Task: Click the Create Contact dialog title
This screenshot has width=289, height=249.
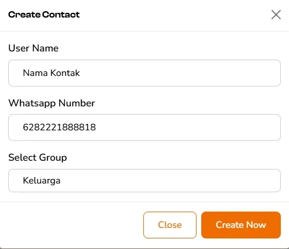Action: point(44,15)
